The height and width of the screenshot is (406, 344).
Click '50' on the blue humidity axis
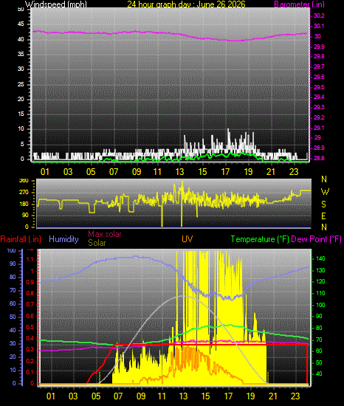13,317
